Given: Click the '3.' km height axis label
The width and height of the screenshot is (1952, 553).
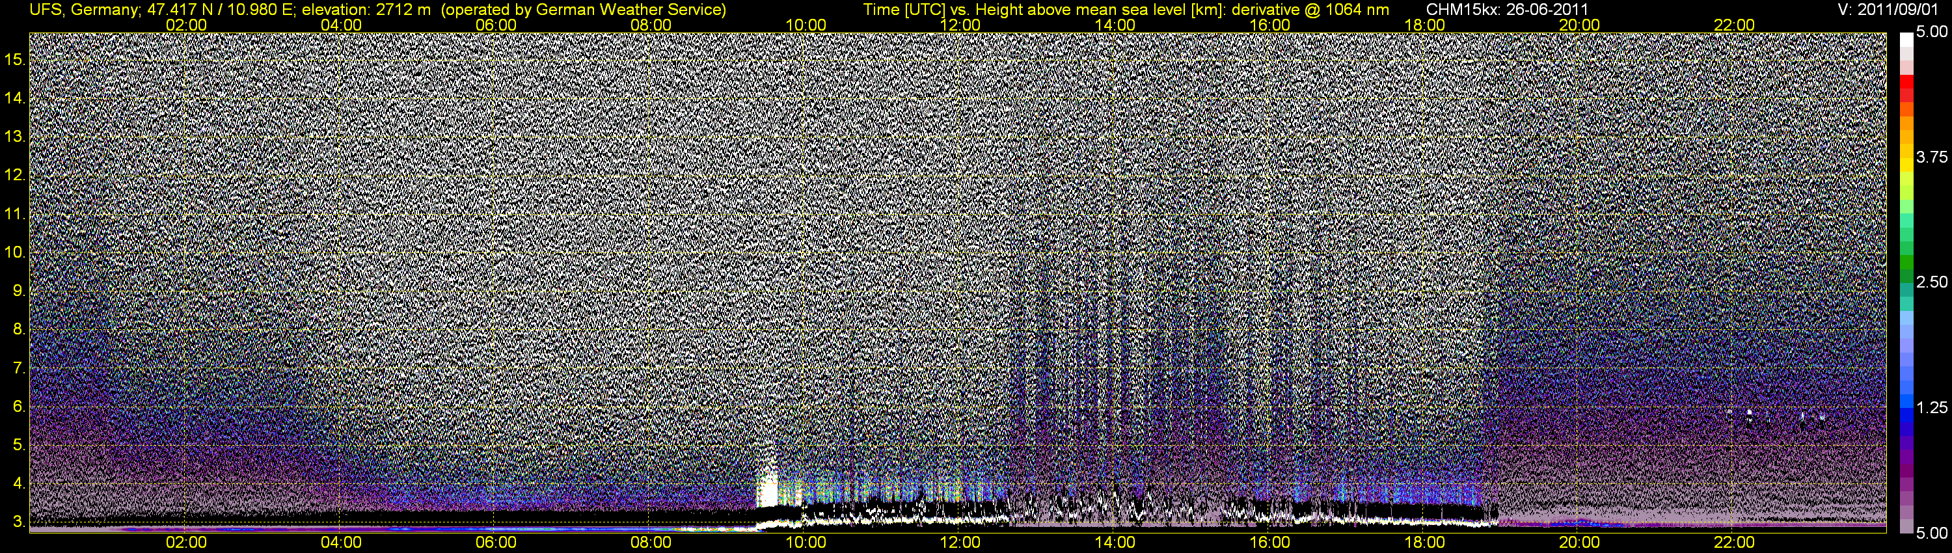Looking at the screenshot, I should 20,522.
